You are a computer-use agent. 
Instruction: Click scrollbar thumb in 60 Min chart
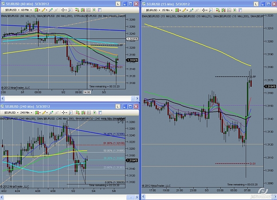point(133,98)
